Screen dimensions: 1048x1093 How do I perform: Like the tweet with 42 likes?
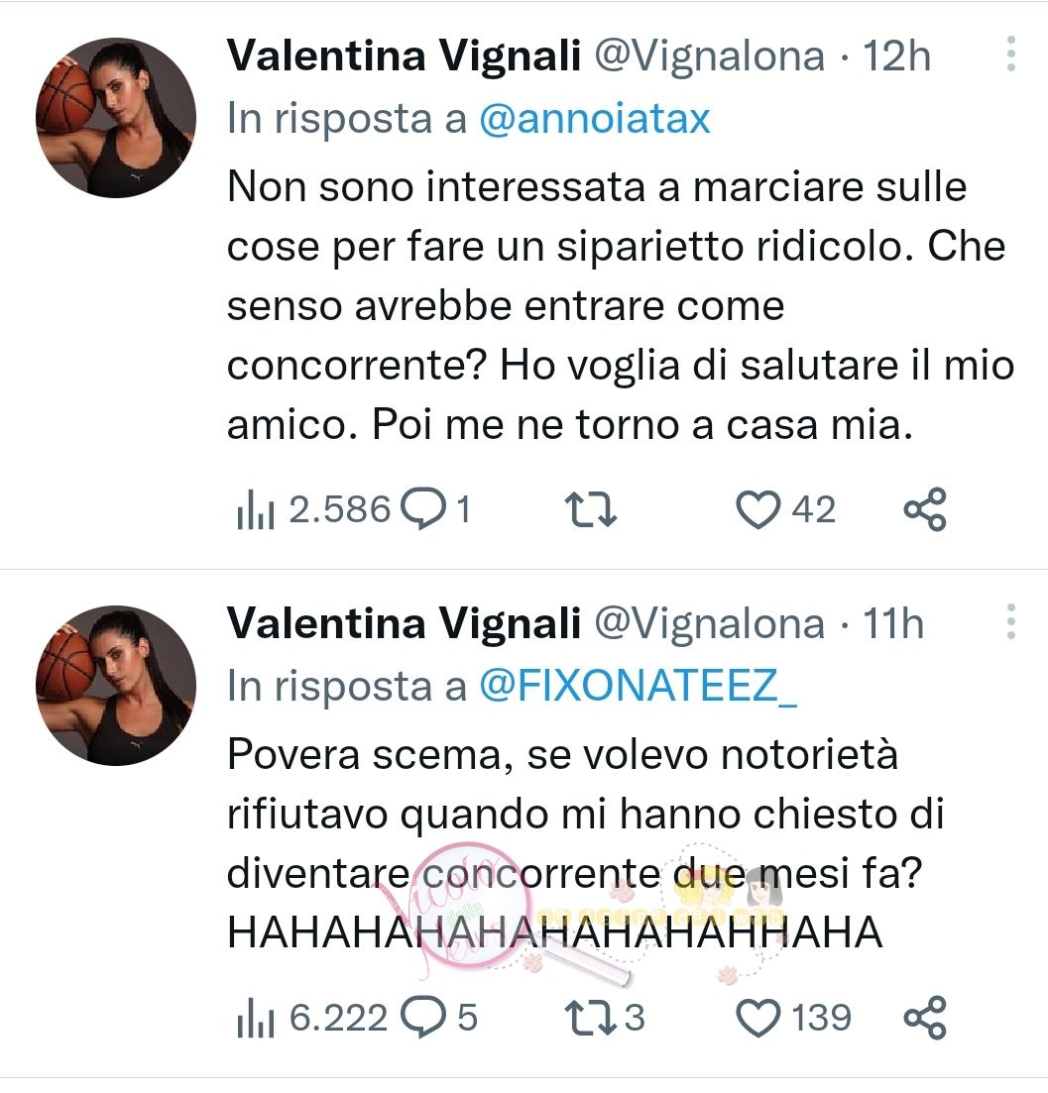[786, 509]
